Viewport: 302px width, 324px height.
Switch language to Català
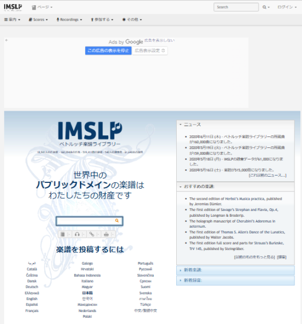click(x=32, y=269)
